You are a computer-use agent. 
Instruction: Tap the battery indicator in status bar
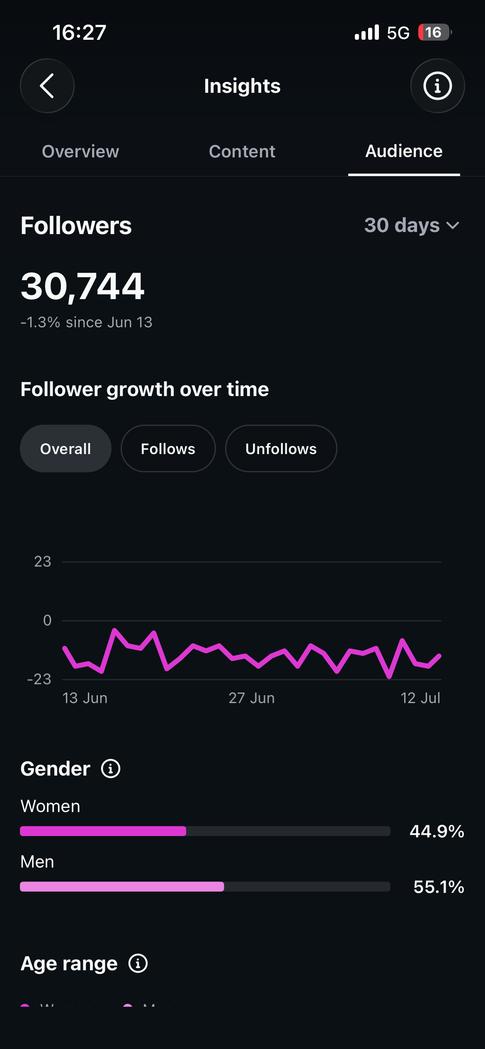pos(434,32)
